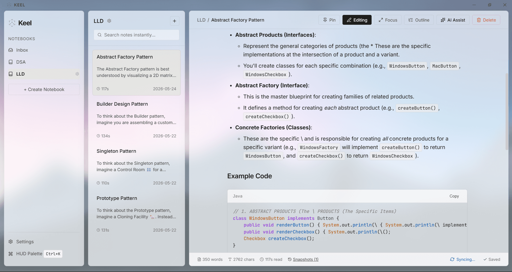Screen dimensions: 512x272
Task: Click the Create Notebook button
Action: [44, 89]
